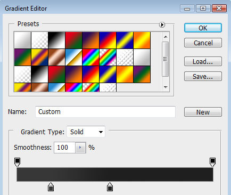This screenshot has height=195, width=231.
Task: Choose the bottom-row yellow, violet, orange, blue preset
Action: click(x=22, y=87)
